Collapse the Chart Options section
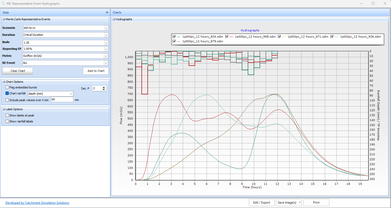The height and width of the screenshot is (208, 391). click(x=4, y=82)
